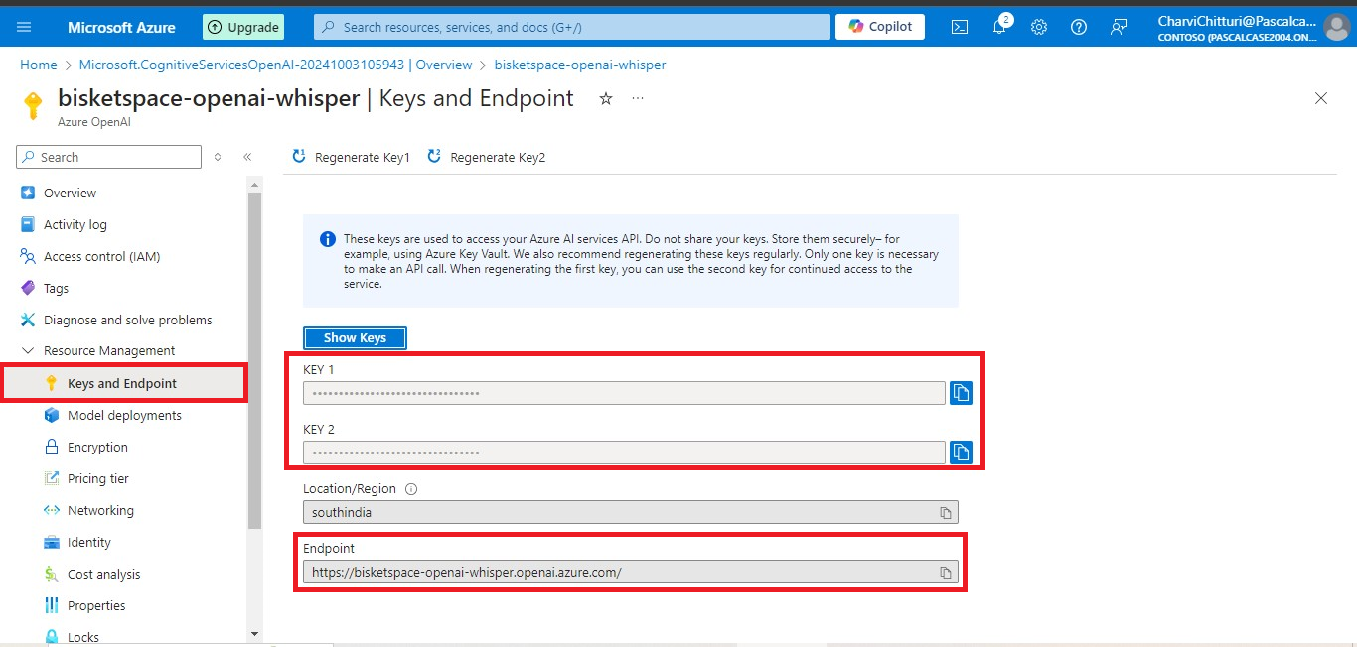Copy KEY 1 to clipboard
1357x647 pixels.
click(x=961, y=393)
